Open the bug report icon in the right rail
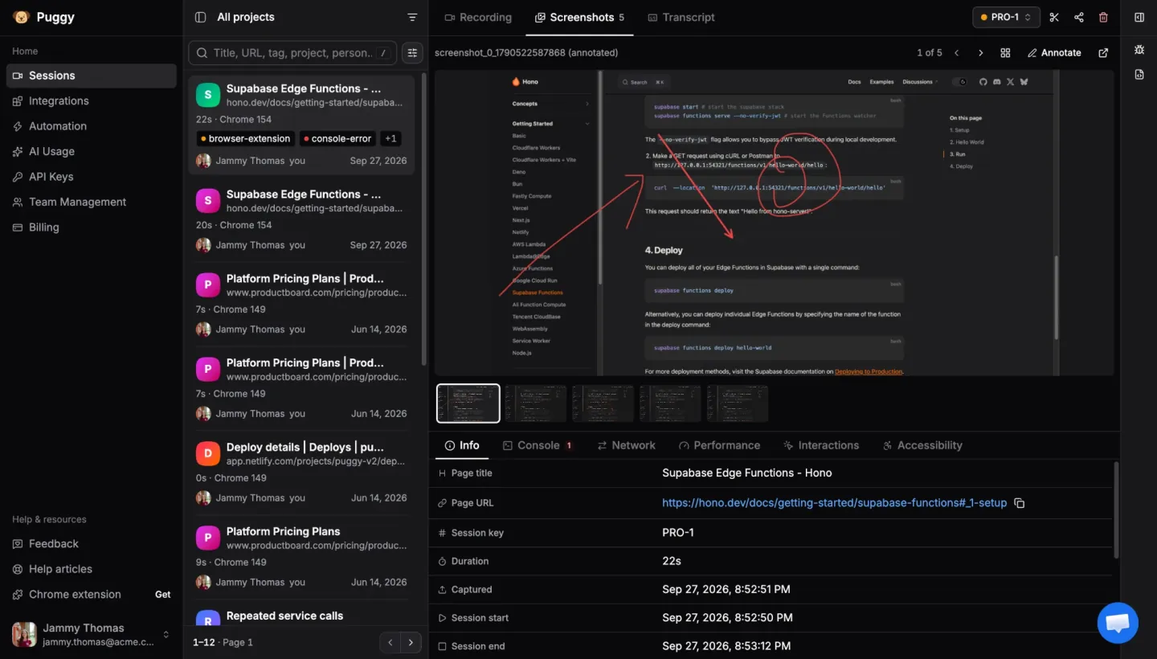 coord(1139,49)
